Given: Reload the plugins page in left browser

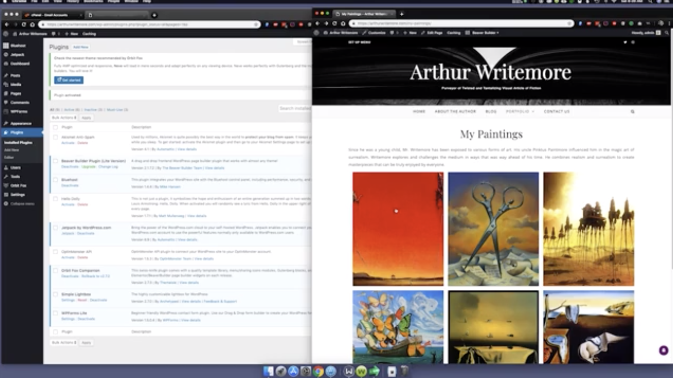Looking at the screenshot, I should (23, 24).
